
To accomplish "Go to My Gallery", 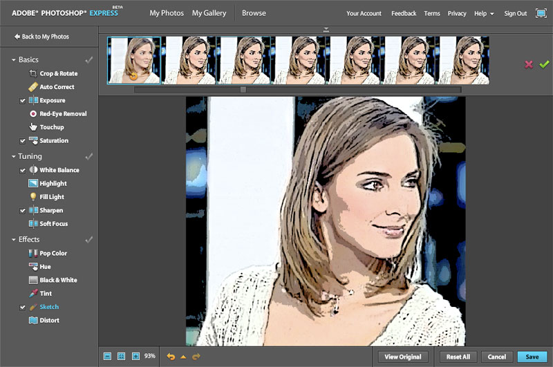I will coord(207,13).
